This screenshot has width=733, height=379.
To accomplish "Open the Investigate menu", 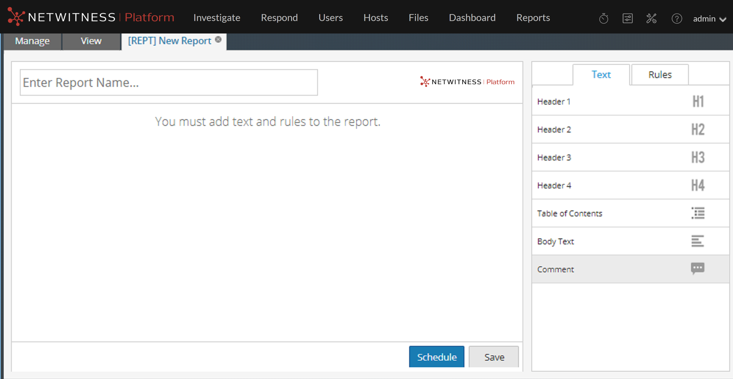I will (x=217, y=18).
